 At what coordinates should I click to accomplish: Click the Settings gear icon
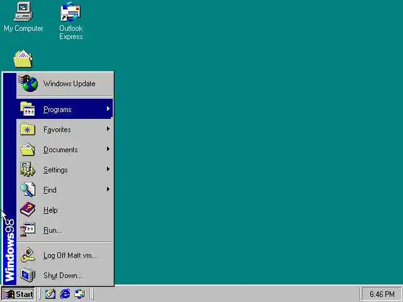coord(28,169)
